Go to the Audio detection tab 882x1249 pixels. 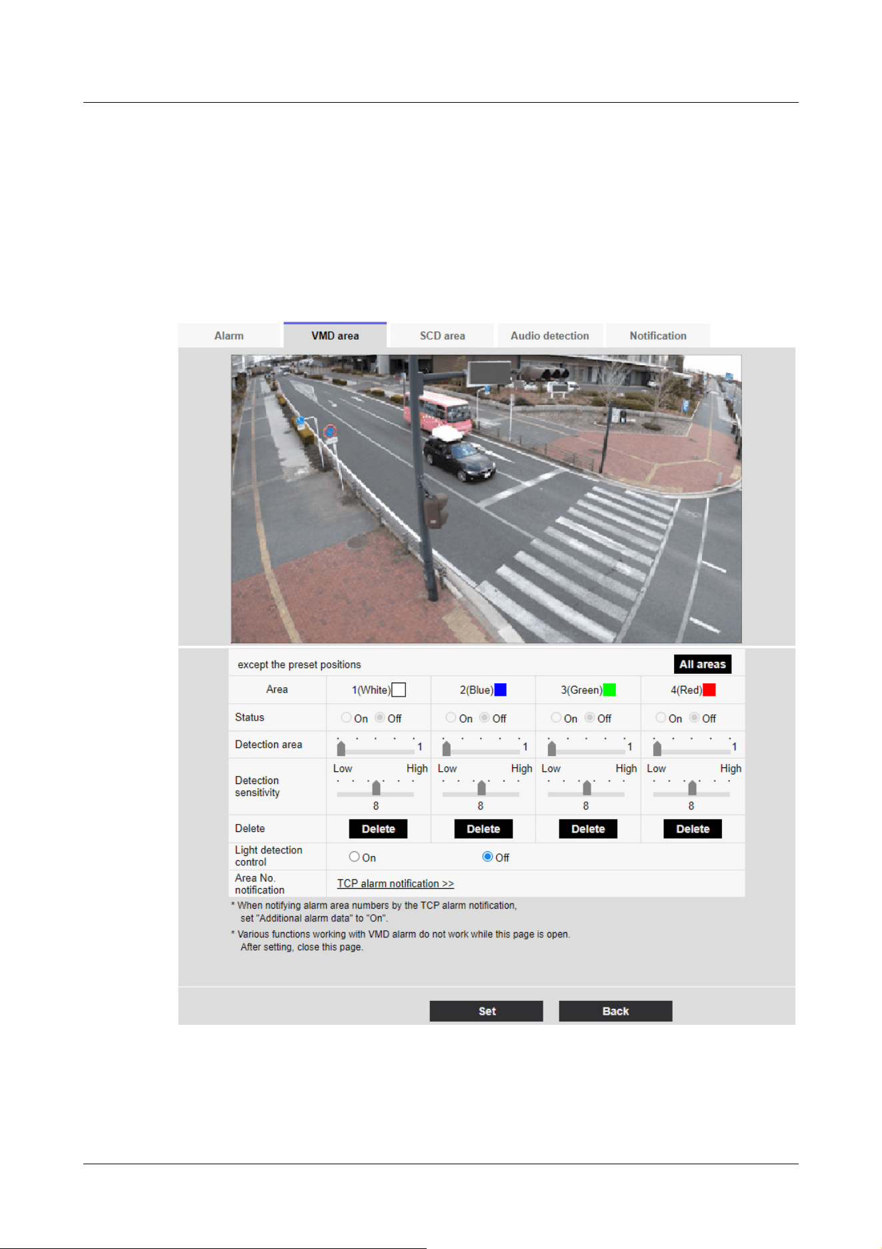(550, 336)
